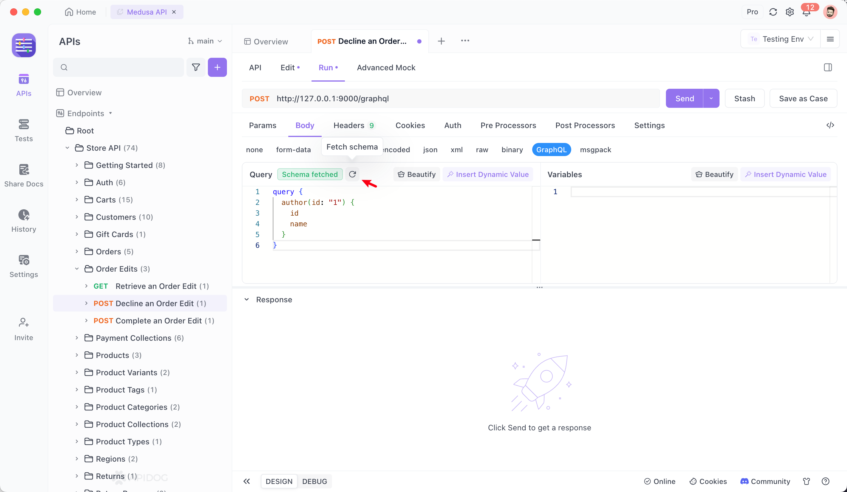Click the Insert Dynamic Value icon in Query
The image size is (847, 492).
[x=451, y=175]
